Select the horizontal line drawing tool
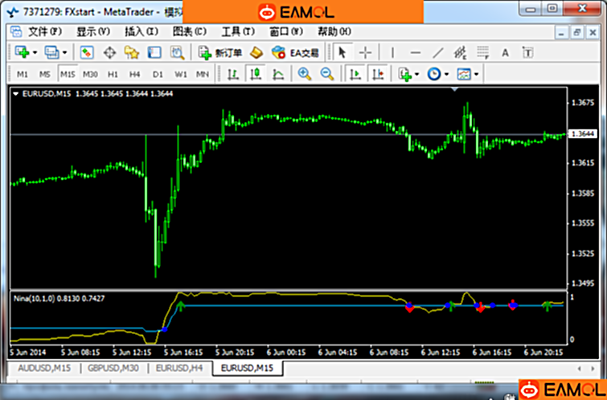607x400 pixels. [415, 52]
